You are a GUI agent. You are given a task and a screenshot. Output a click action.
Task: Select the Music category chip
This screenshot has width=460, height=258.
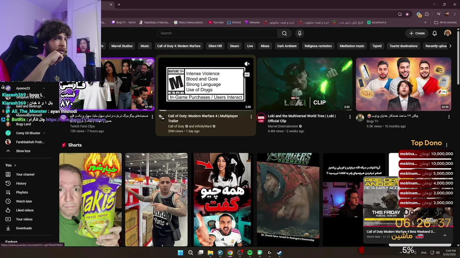[145, 46]
